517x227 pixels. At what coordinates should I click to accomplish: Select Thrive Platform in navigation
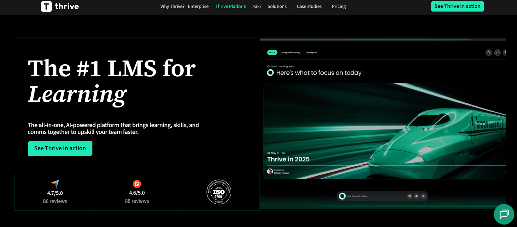231,6
